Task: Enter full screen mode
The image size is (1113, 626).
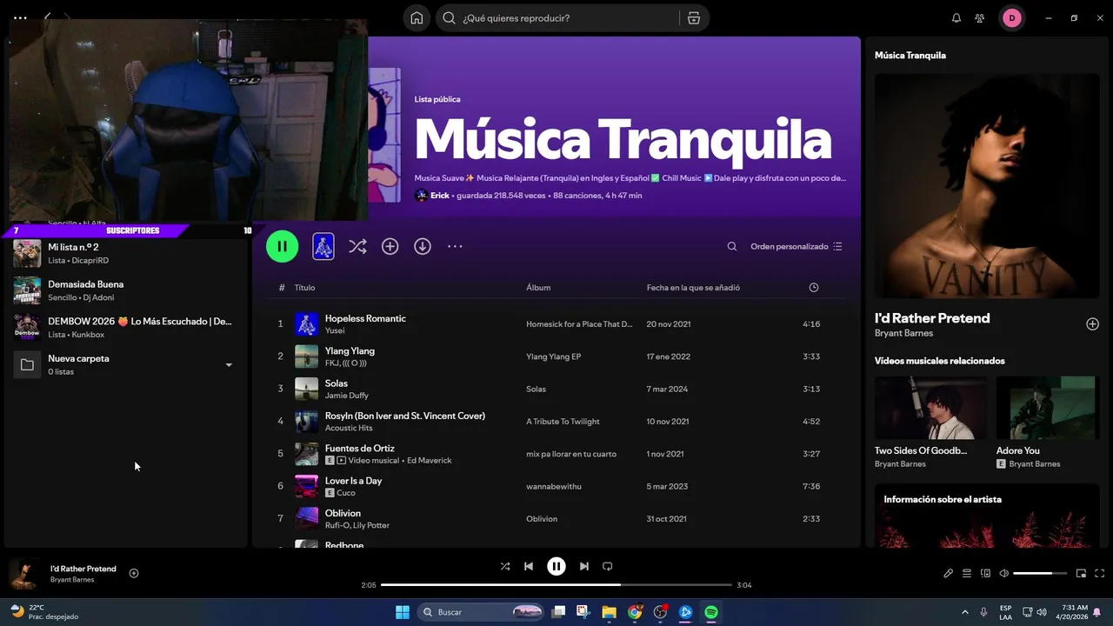Action: (1099, 573)
